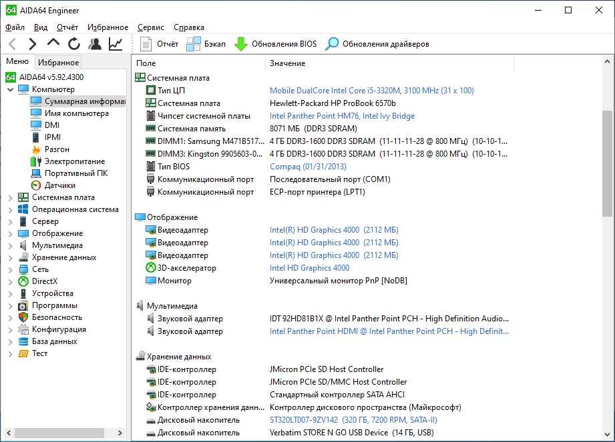The image size is (615, 442).
Task: Open the Intel Panther Point HM76 chipset link
Action: point(342,116)
